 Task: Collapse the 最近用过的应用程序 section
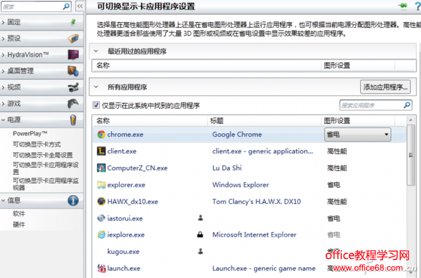[x=96, y=51]
